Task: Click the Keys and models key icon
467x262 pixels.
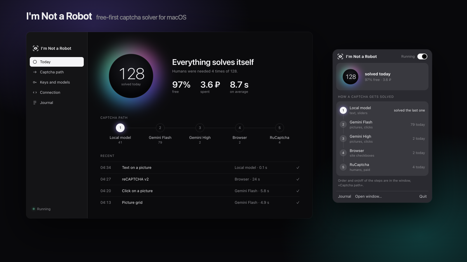Action: click(35, 82)
